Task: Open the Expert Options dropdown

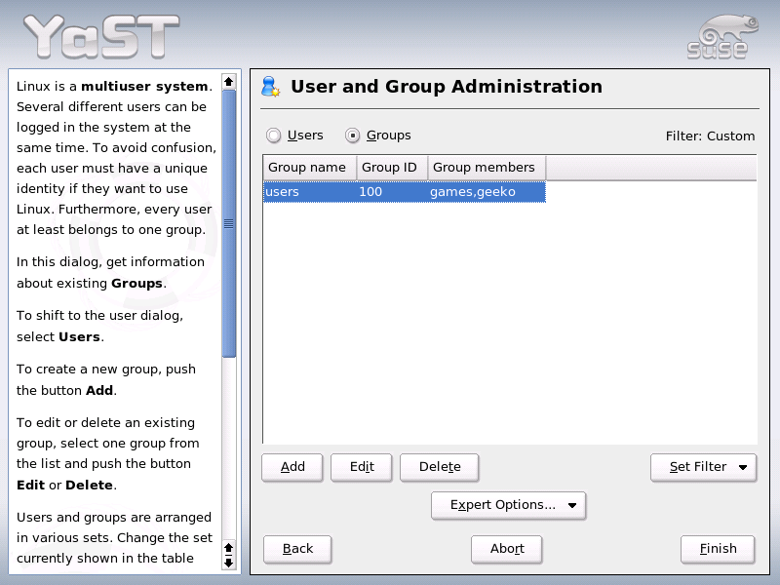Action: coord(508,505)
